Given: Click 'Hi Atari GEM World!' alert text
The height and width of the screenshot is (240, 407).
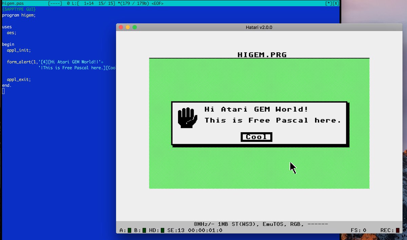Looking at the screenshot, I should point(256,109).
